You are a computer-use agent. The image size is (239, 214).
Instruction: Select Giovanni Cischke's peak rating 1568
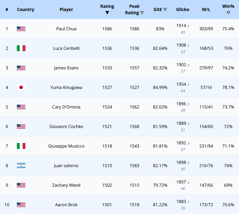(x=134, y=126)
